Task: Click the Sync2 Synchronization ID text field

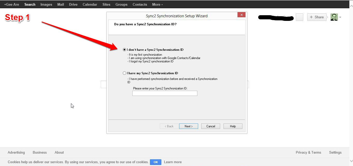Action: [x=165, y=93]
